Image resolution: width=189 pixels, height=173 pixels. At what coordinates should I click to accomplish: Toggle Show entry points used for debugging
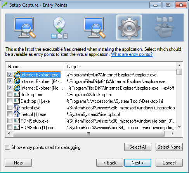(x=7, y=147)
